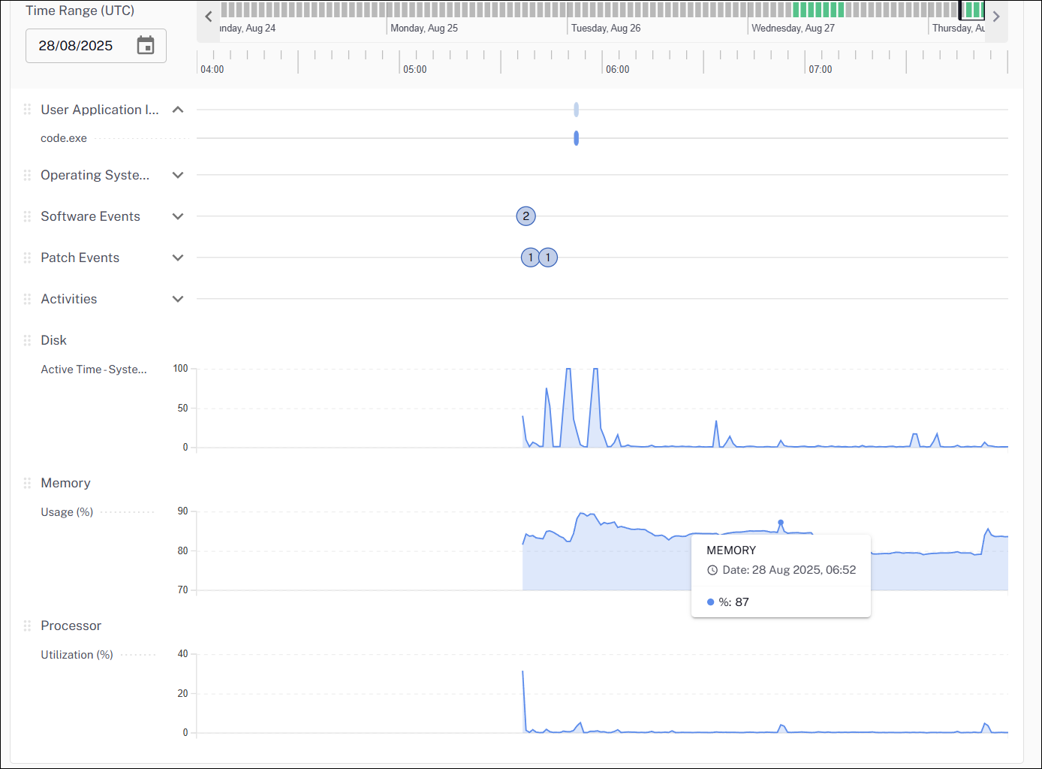Expand the Operating System section
Screen dimensions: 1042x769
point(178,175)
